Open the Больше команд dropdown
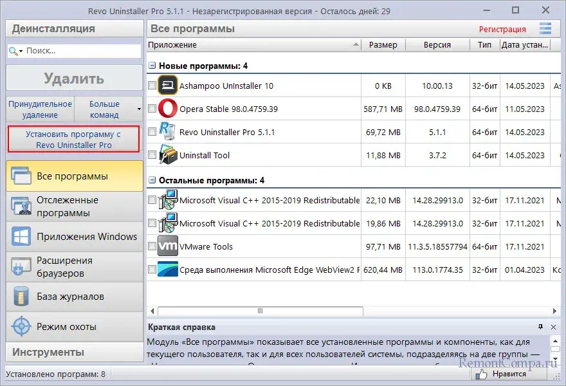Image resolution: width=566 pixels, height=386 pixels. (108, 109)
